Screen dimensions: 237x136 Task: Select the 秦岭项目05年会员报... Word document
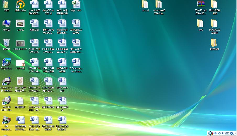click(48, 24)
